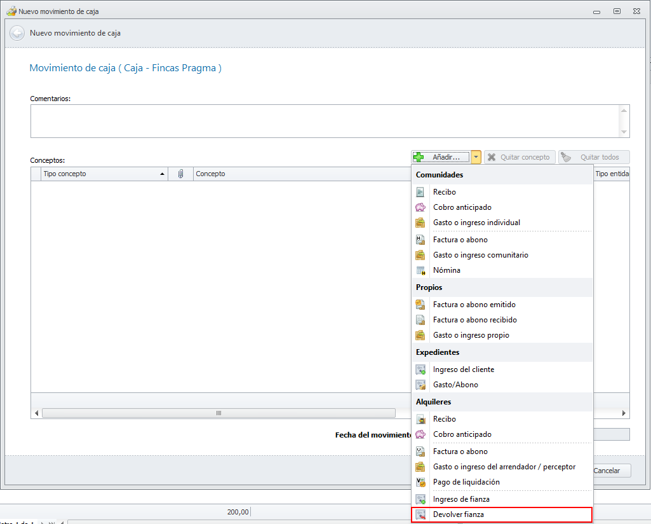
Task: Click Gasto o ingreso del arrendador icon
Action: 420,467
